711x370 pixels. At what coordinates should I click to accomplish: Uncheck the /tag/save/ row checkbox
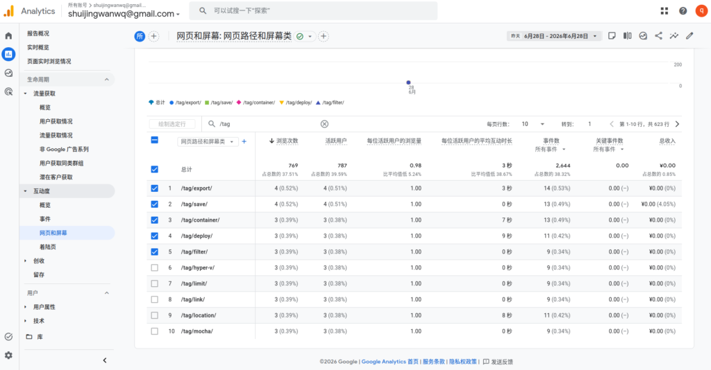pyautogui.click(x=155, y=204)
